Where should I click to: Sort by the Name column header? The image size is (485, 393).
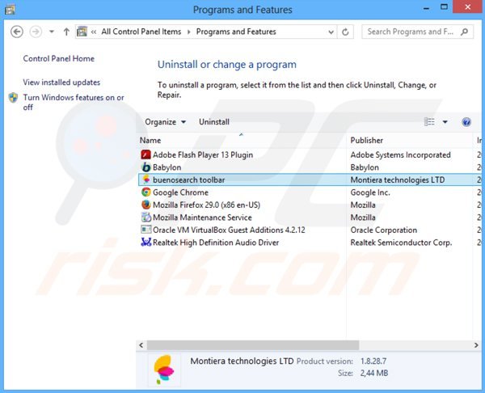tap(241, 140)
